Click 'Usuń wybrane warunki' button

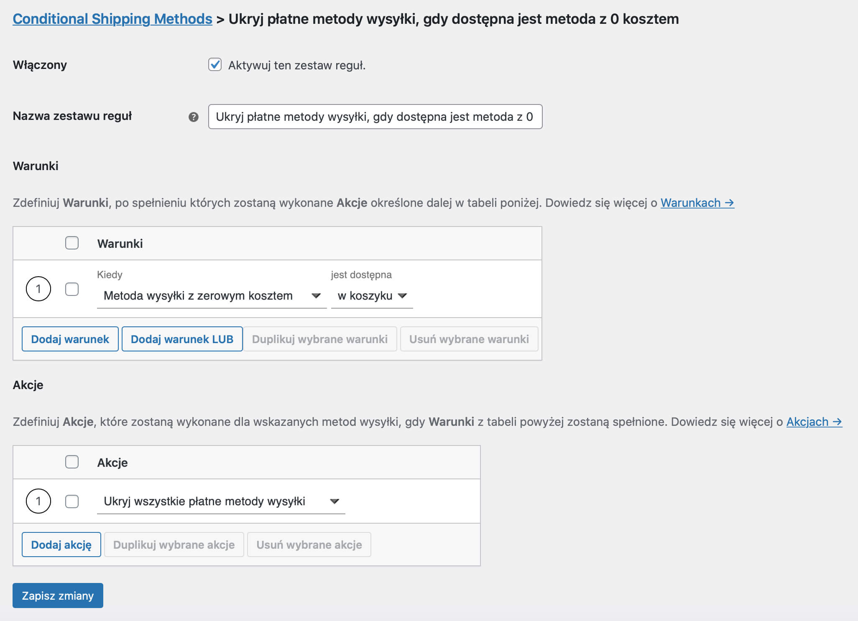point(469,339)
